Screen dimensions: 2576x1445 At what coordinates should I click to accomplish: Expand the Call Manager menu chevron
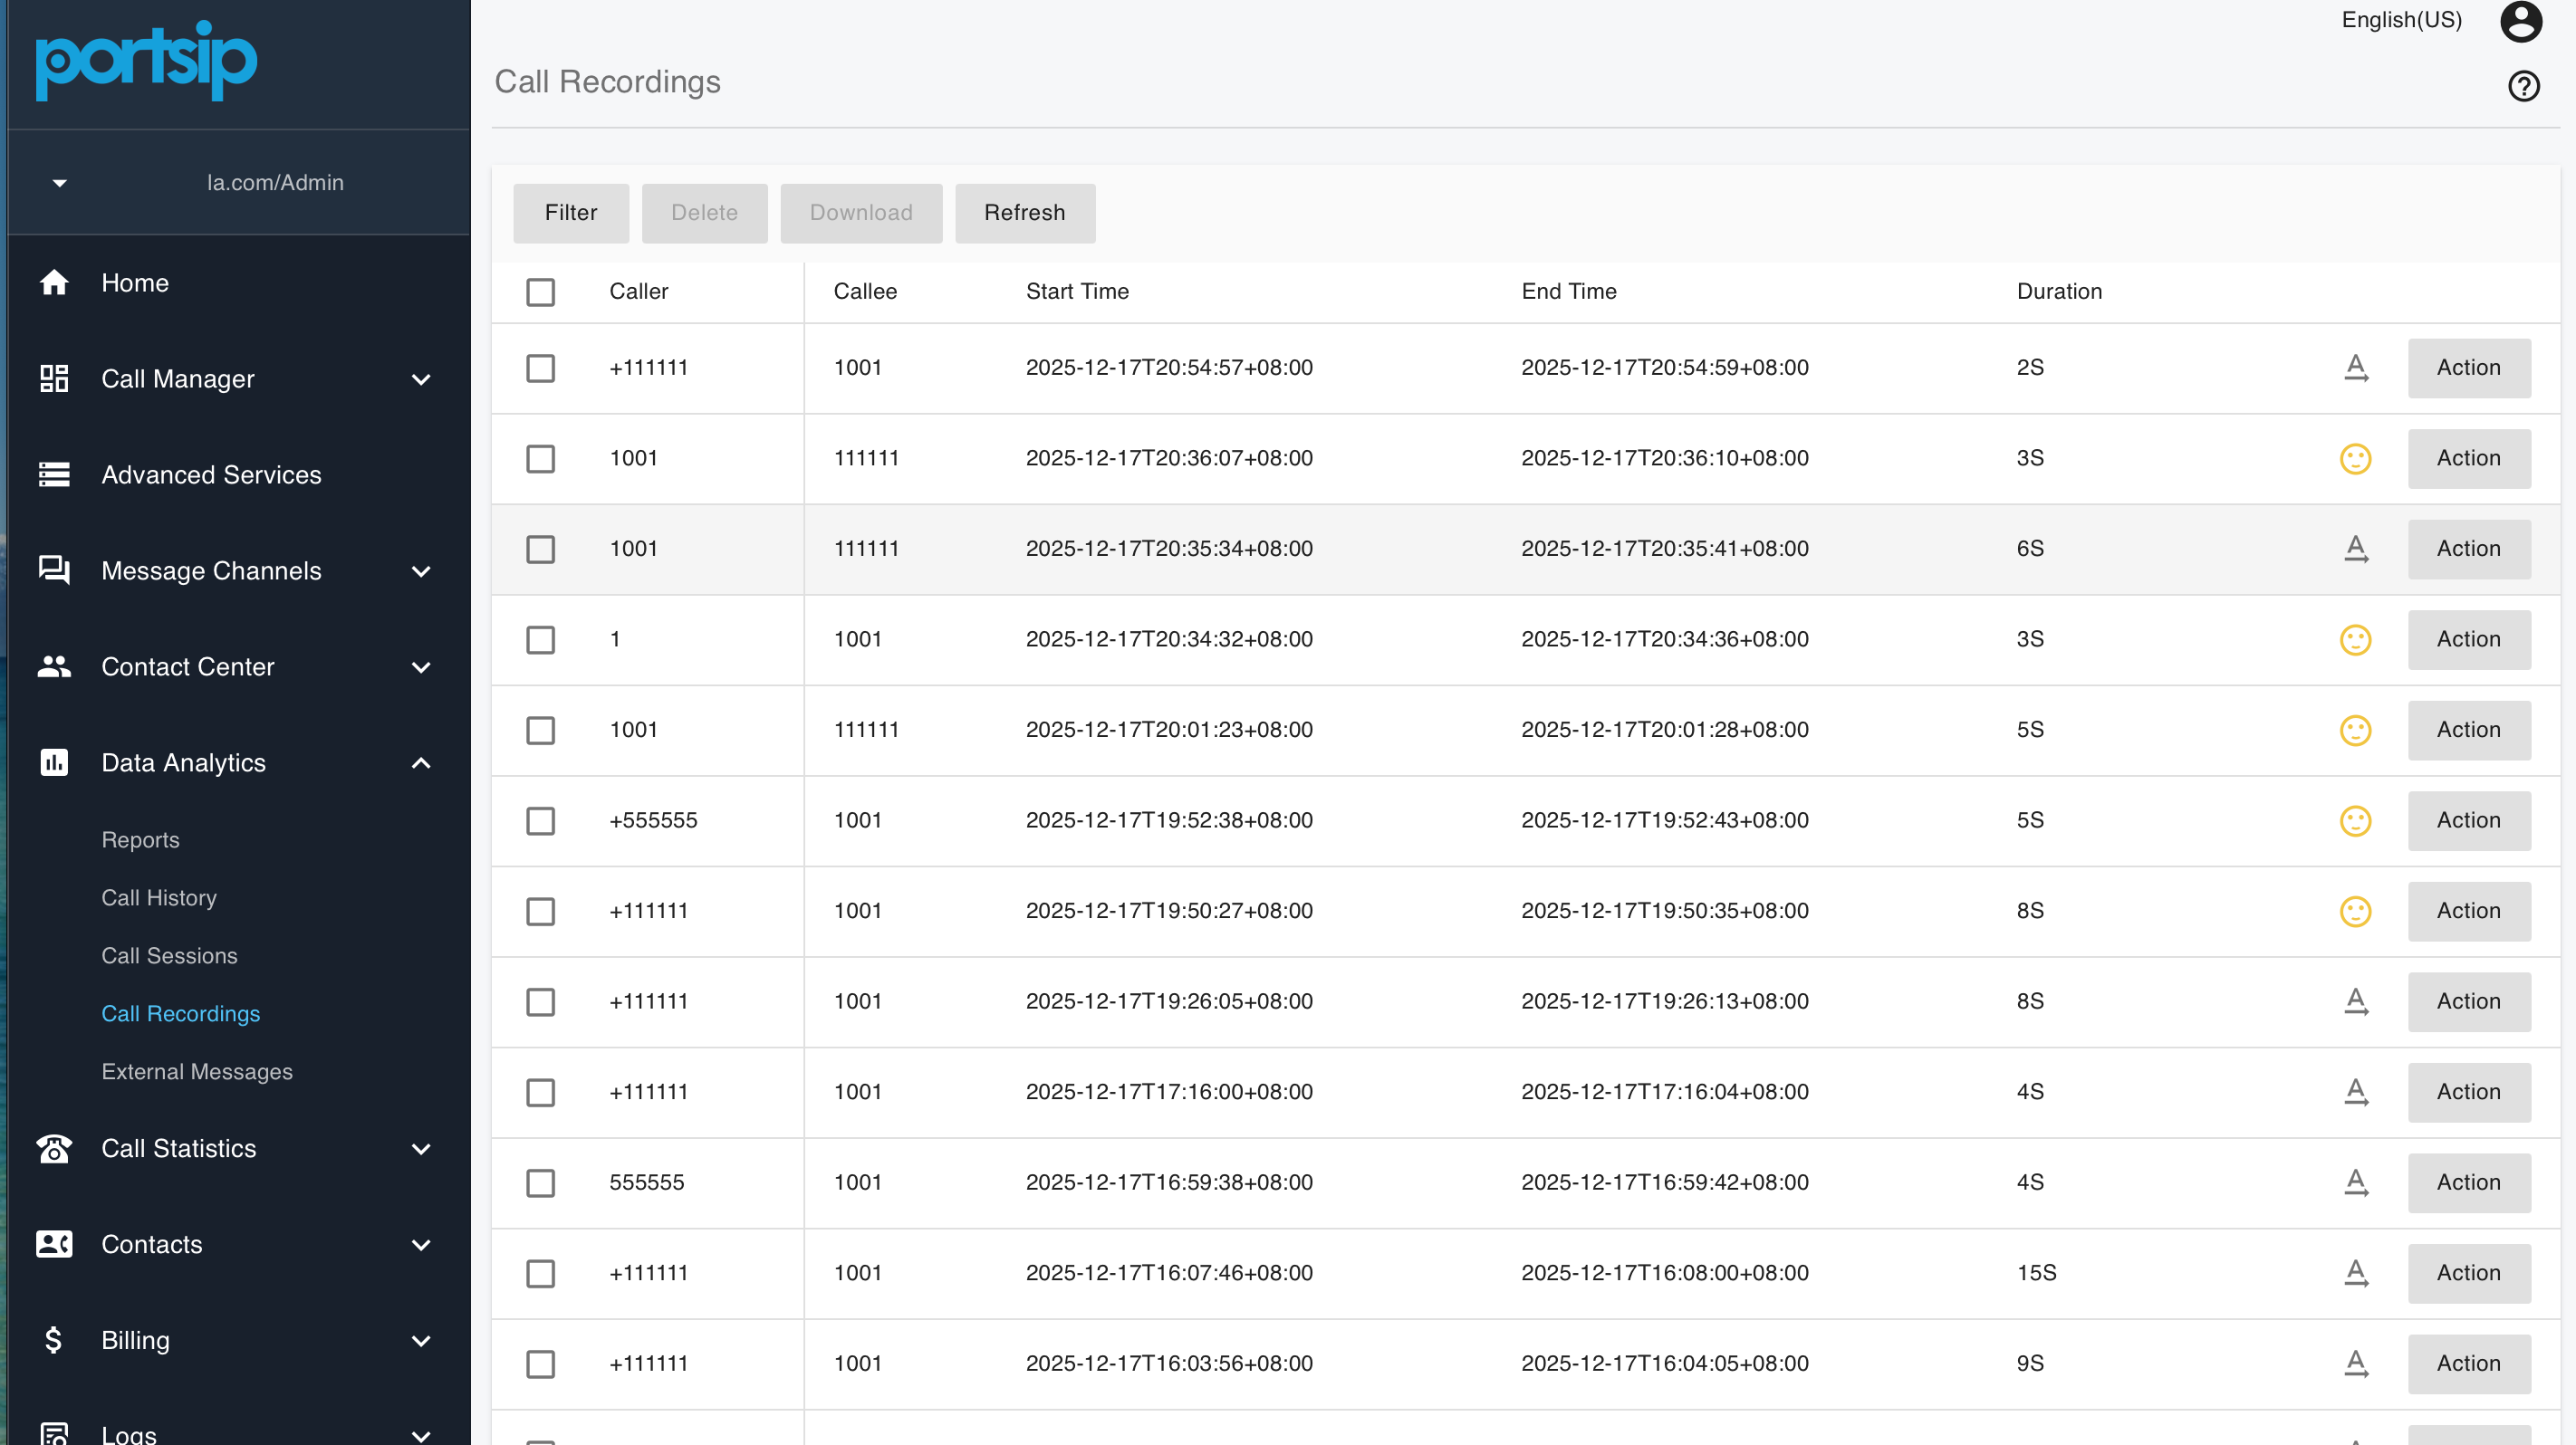point(421,379)
